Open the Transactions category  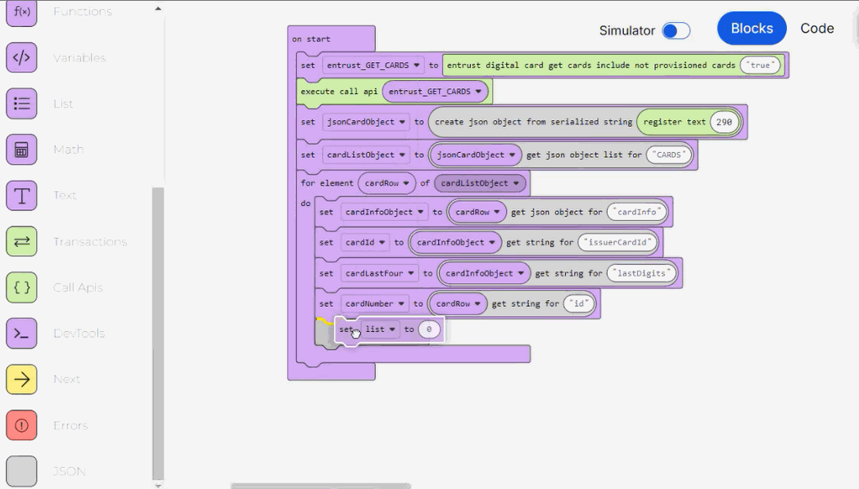point(20,241)
